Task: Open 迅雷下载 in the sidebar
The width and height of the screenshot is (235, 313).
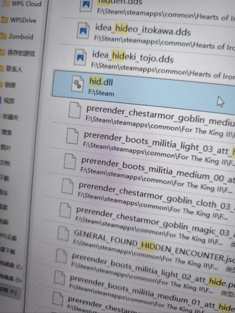Action: point(7,251)
